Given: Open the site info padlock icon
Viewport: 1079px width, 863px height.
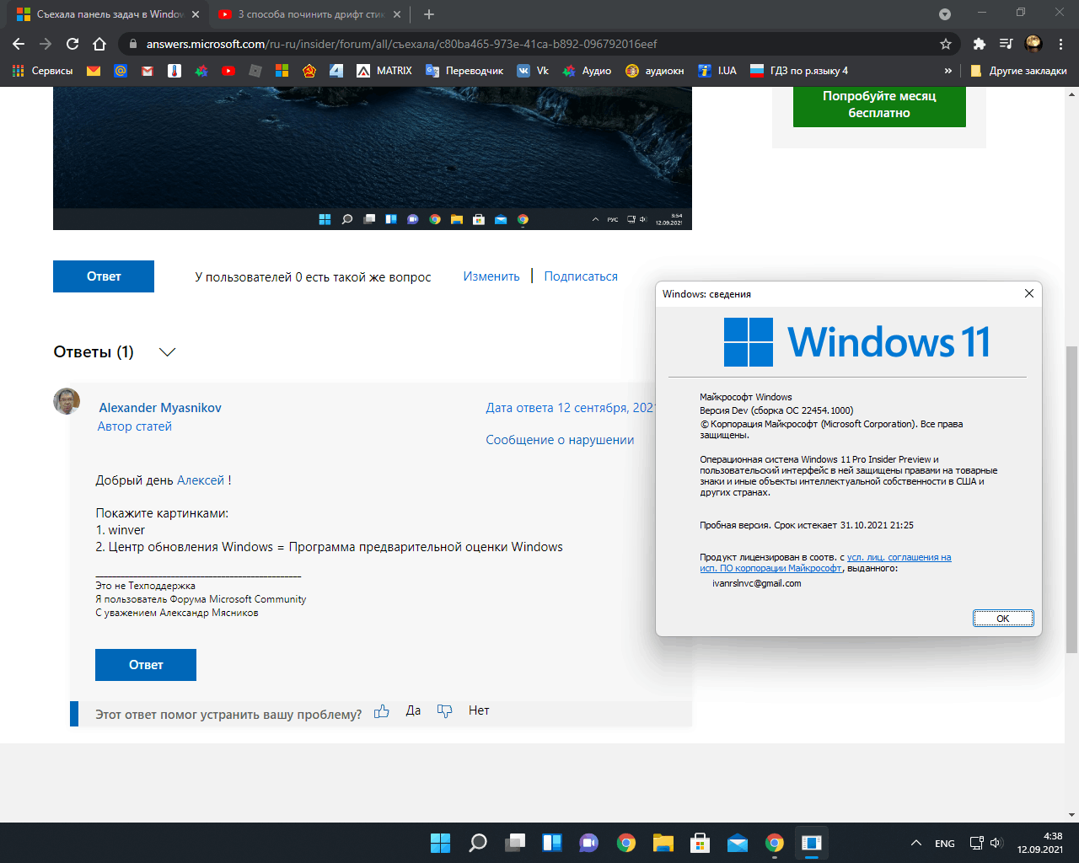Looking at the screenshot, I should [133, 44].
